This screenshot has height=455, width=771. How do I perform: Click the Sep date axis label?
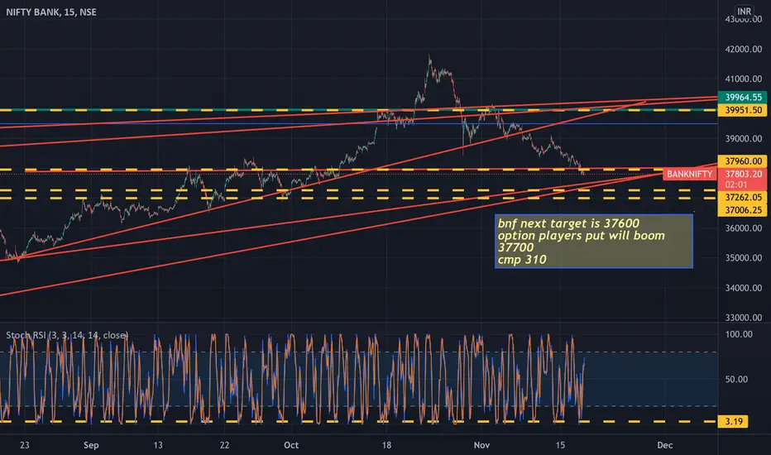pyautogui.click(x=91, y=445)
